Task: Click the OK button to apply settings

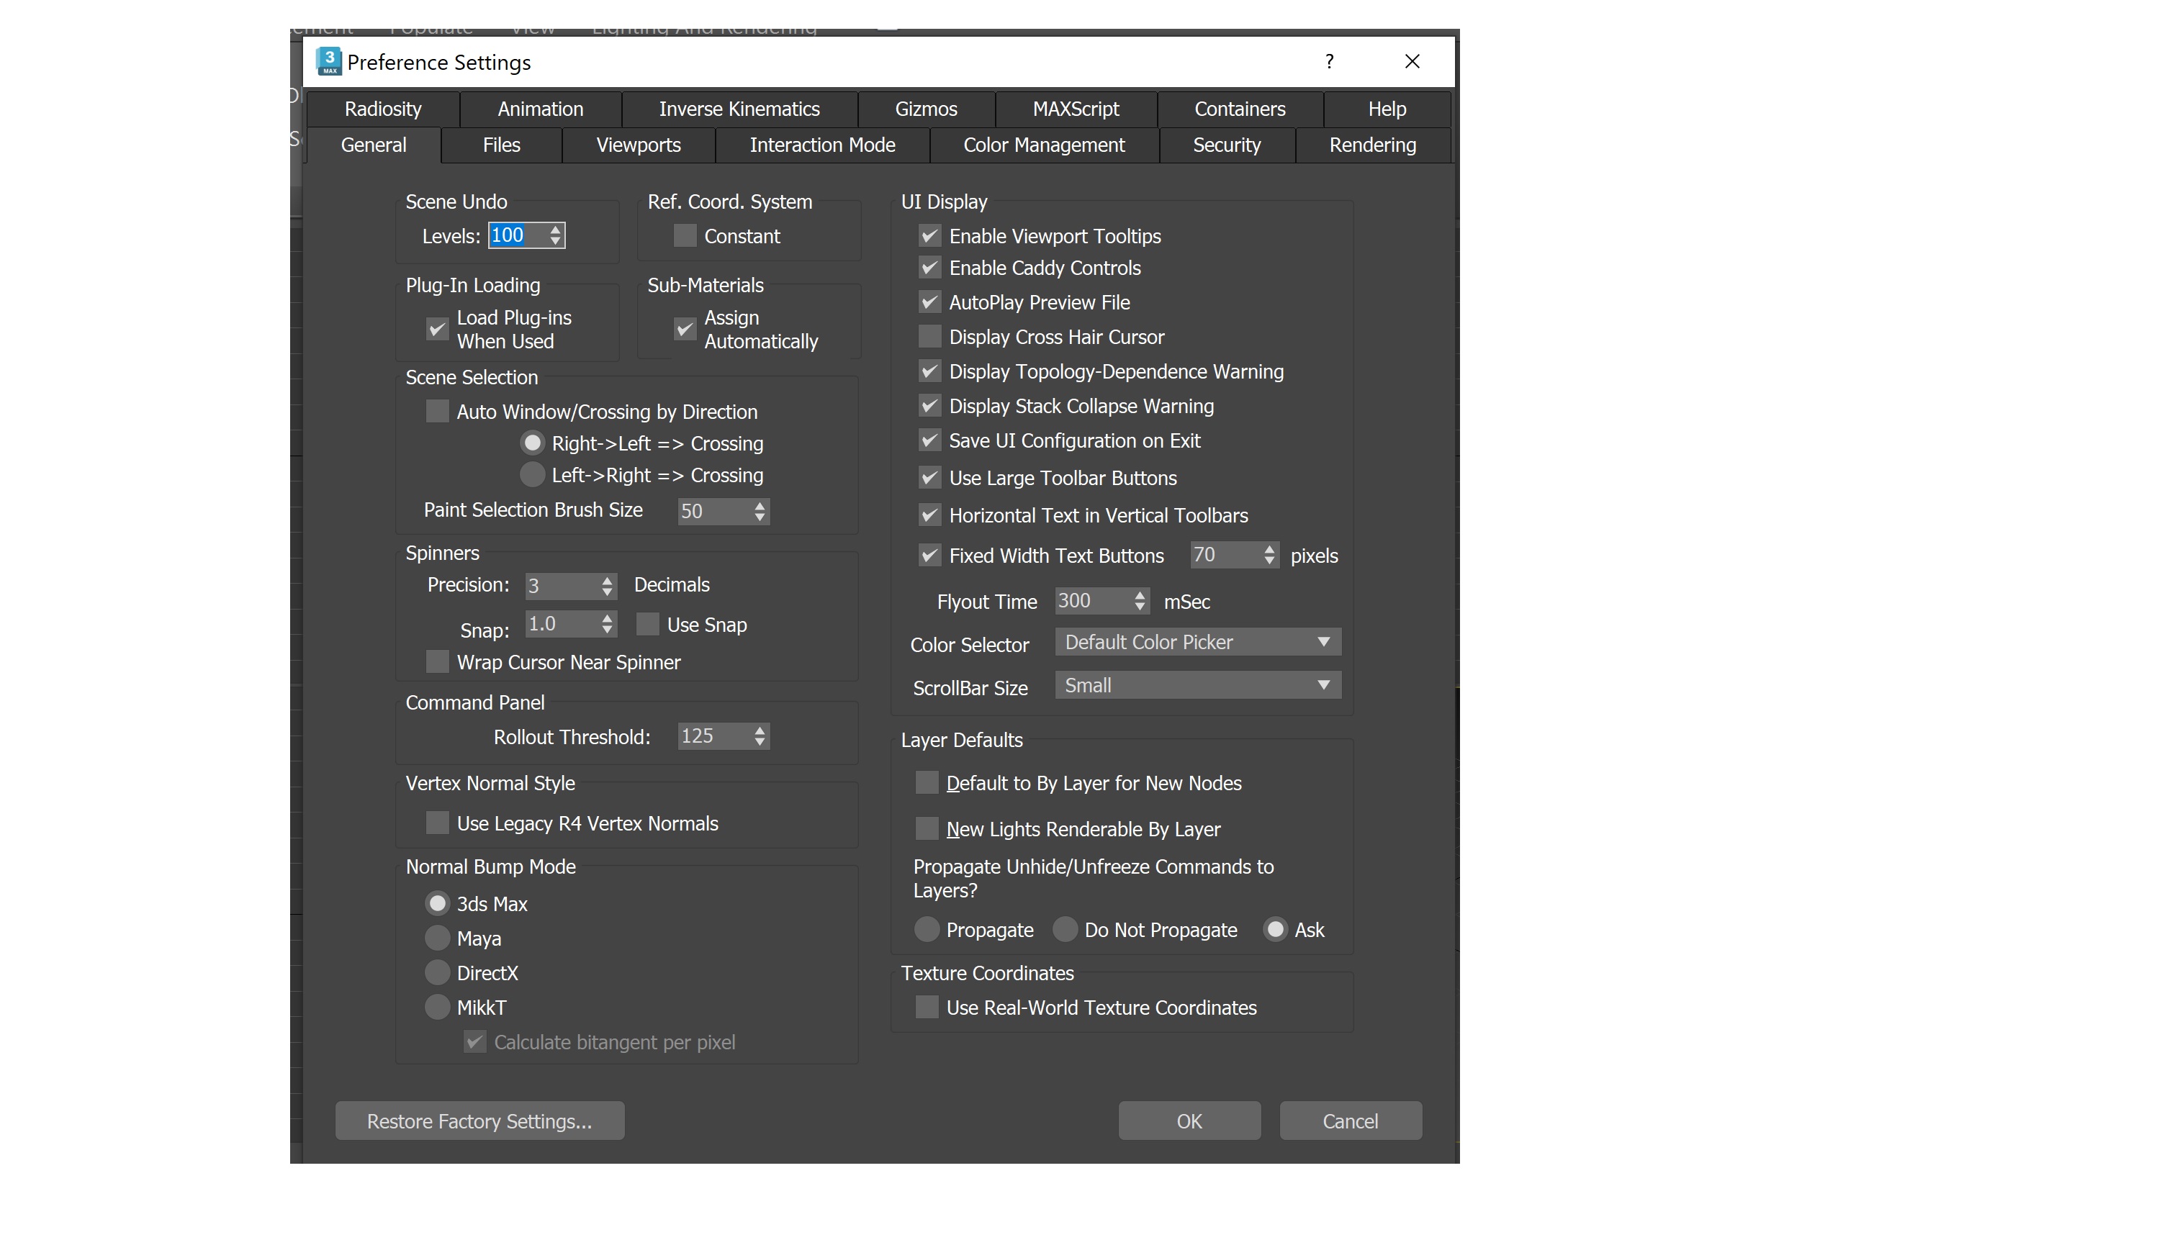Action: pos(1189,1121)
